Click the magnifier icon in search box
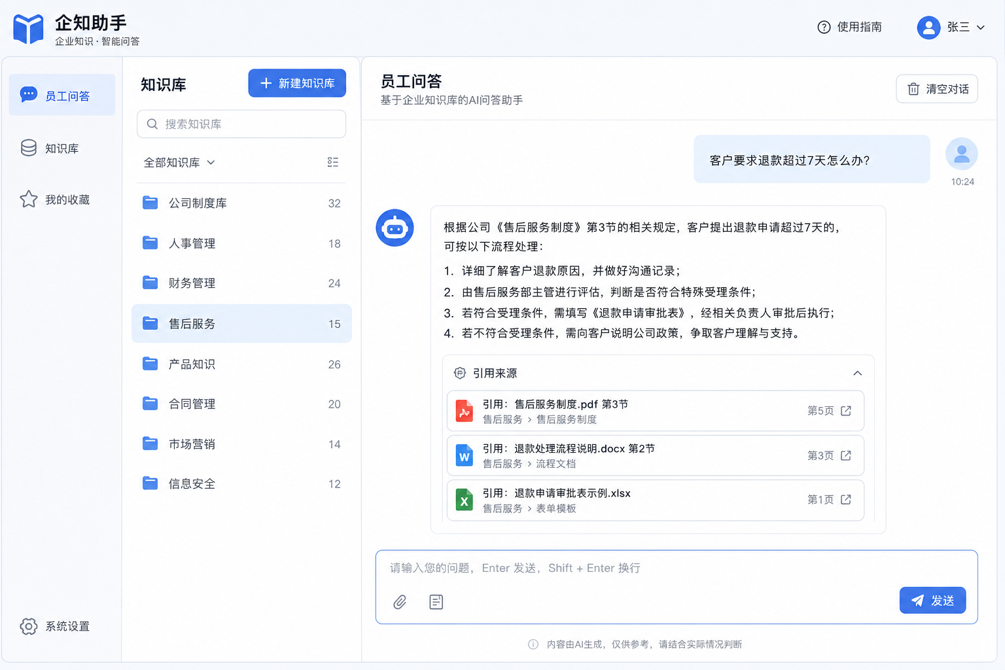Image resolution: width=1005 pixels, height=670 pixels. [x=152, y=124]
